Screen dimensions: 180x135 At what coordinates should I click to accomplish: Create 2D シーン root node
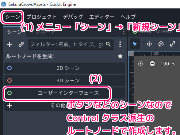65,68
